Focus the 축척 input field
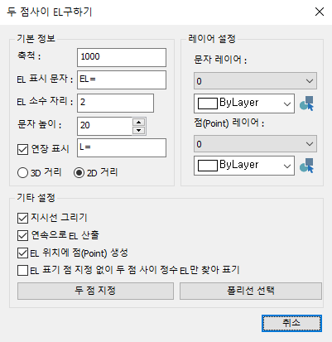 coord(122,57)
